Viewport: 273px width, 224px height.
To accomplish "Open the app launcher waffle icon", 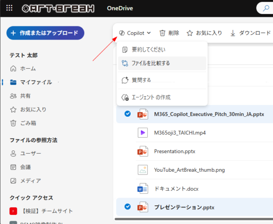I will point(10,8).
